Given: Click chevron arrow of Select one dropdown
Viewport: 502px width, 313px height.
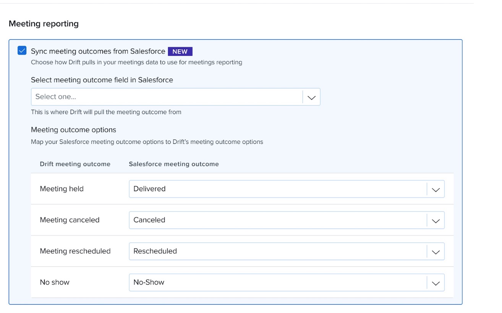Looking at the screenshot, I should [311, 97].
